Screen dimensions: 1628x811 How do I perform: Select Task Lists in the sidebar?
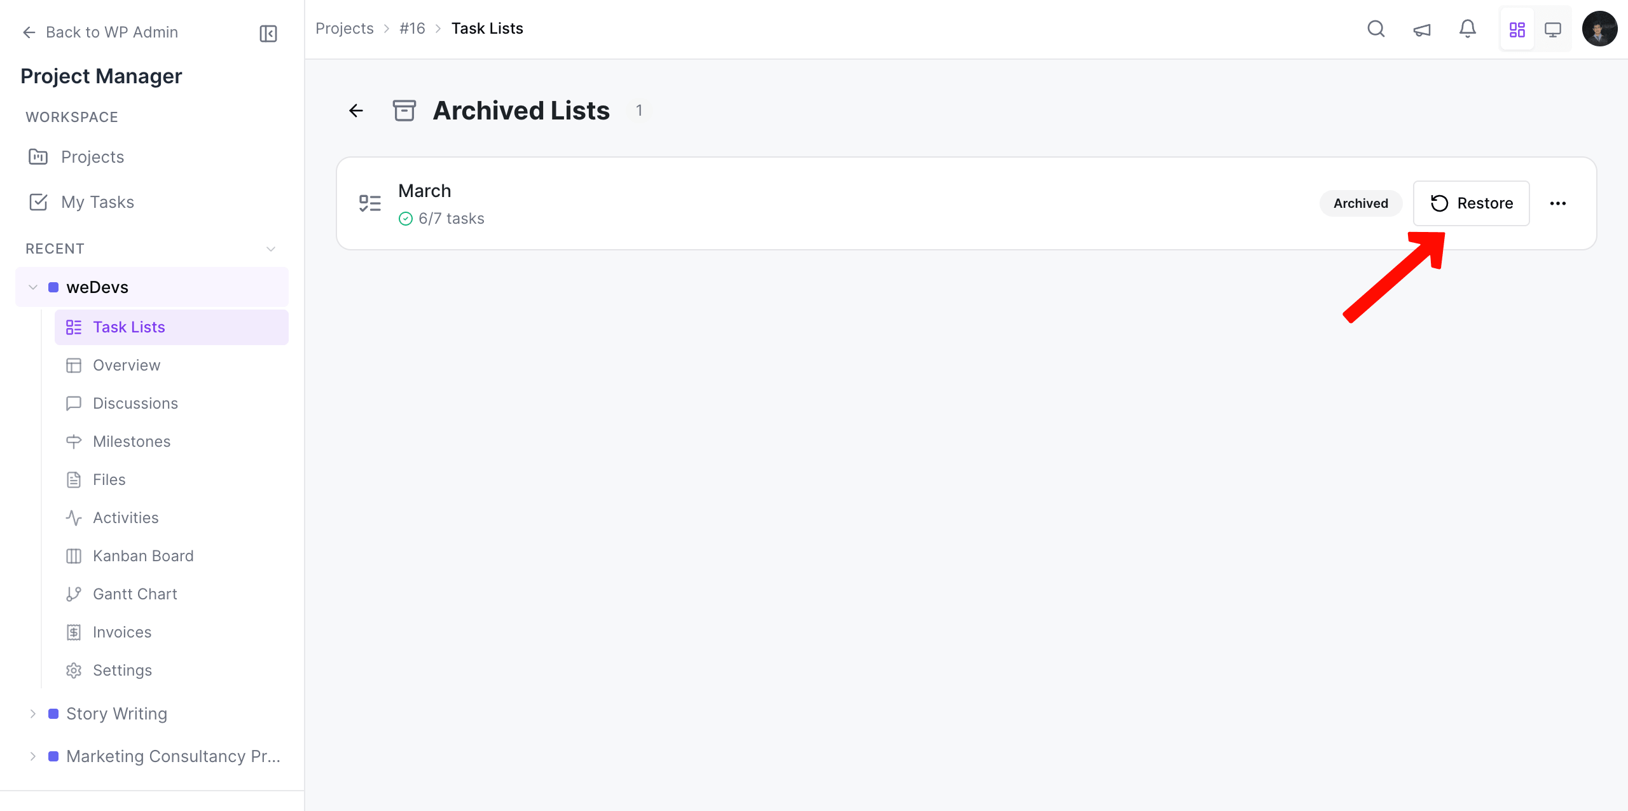[x=129, y=327]
